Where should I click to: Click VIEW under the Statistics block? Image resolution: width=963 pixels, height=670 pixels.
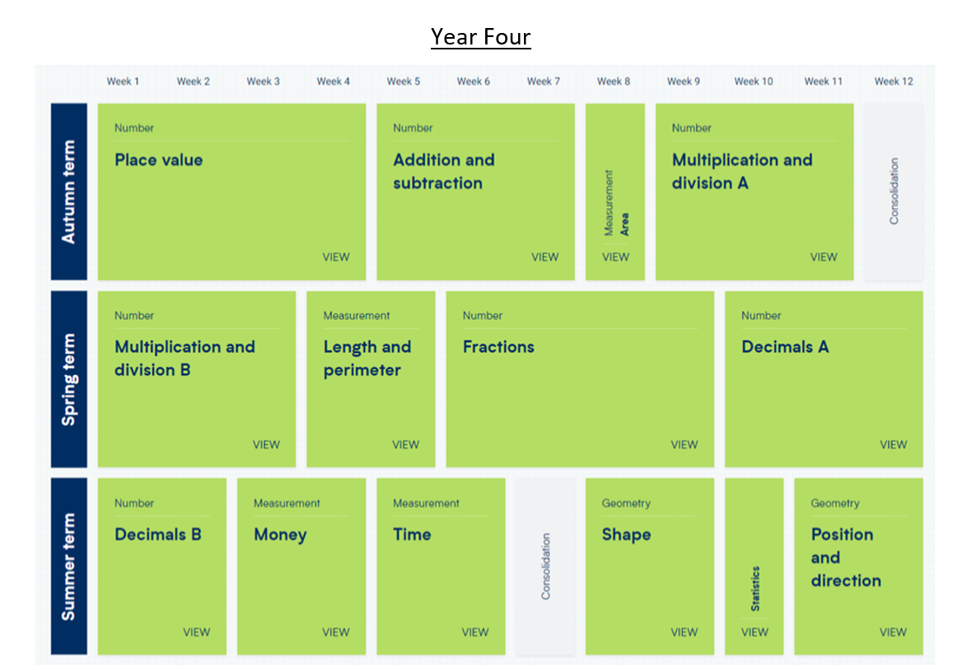755,633
